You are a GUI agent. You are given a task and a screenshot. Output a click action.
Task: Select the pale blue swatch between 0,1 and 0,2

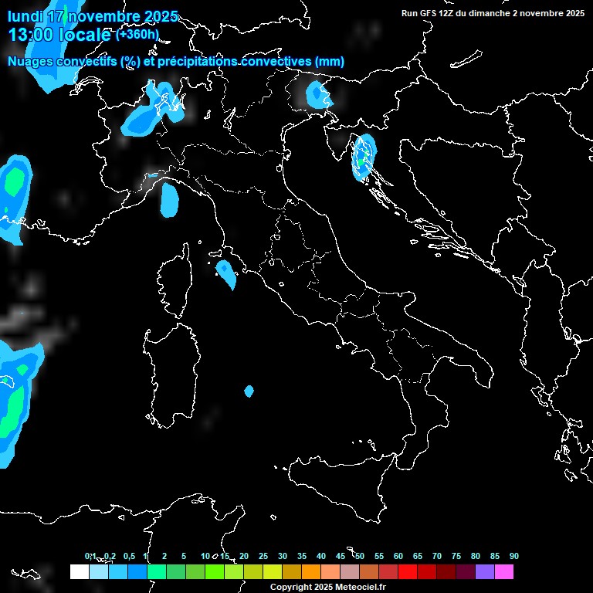click(99, 571)
